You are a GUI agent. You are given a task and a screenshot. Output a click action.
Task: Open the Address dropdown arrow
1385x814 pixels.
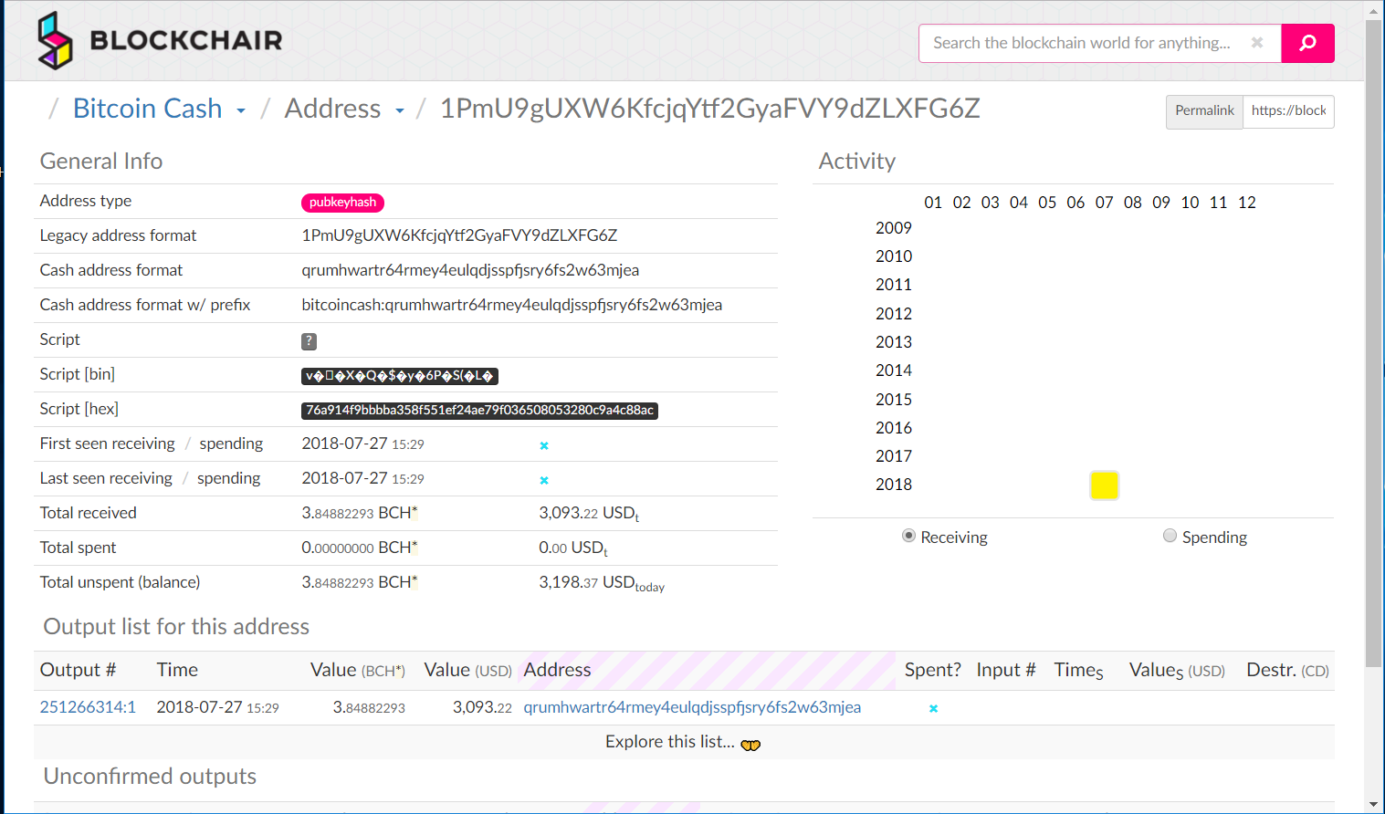coord(400,111)
